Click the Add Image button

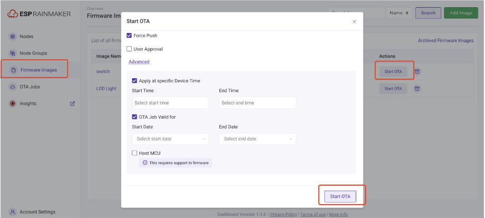(461, 13)
